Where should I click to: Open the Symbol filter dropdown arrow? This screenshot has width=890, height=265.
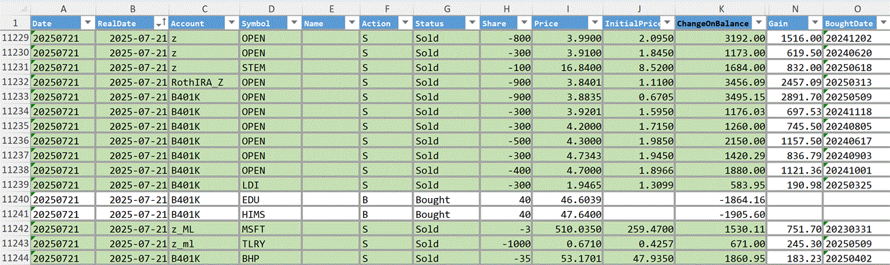click(x=295, y=23)
